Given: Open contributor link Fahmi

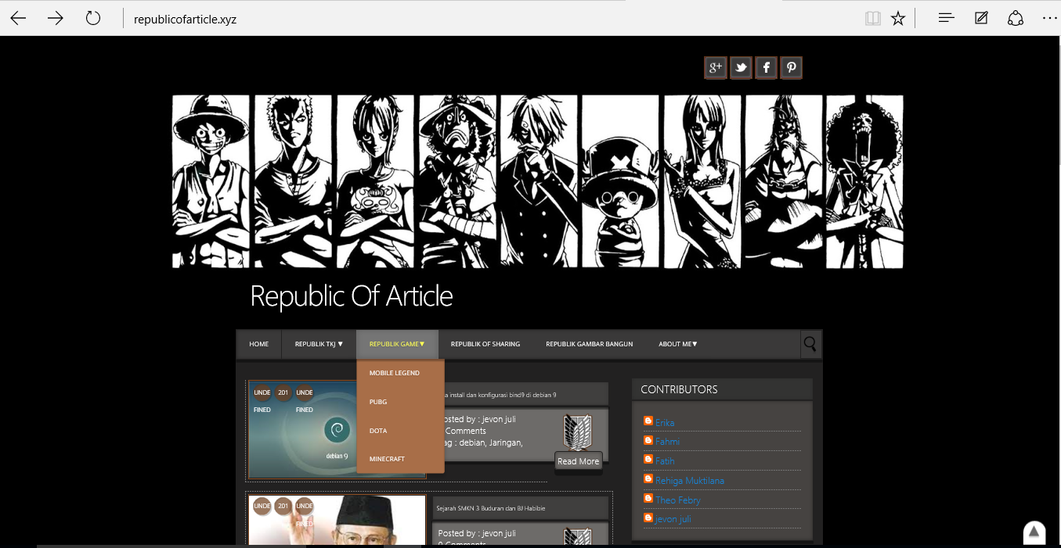Looking at the screenshot, I should (x=667, y=442).
